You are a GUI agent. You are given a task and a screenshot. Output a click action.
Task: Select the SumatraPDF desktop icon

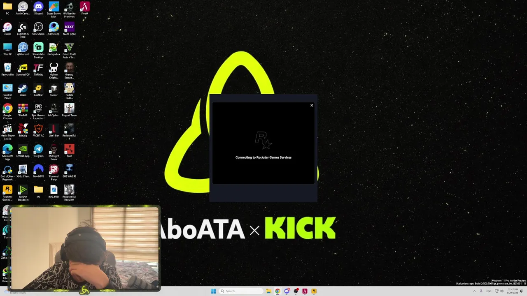pos(23,70)
